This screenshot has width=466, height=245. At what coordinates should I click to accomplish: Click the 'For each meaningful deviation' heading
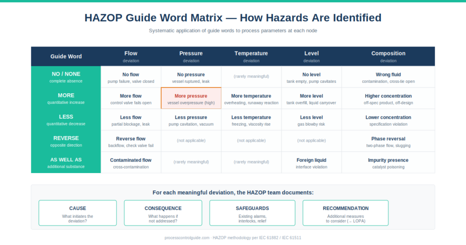coord(233,192)
